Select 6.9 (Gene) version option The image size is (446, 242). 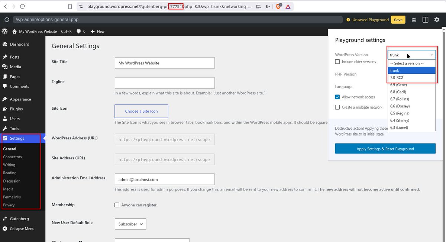[412, 85]
